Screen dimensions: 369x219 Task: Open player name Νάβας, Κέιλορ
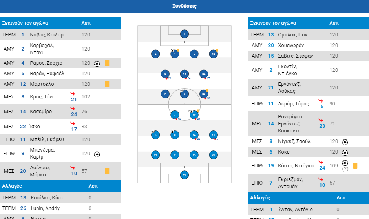pyautogui.click(x=47, y=35)
